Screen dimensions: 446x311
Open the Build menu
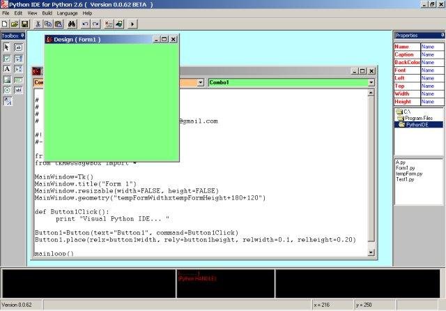pyautogui.click(x=47, y=13)
